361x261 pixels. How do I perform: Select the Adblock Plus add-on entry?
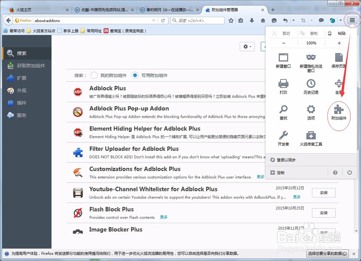(166, 92)
